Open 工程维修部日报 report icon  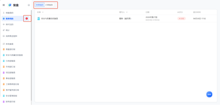coord(4,84)
